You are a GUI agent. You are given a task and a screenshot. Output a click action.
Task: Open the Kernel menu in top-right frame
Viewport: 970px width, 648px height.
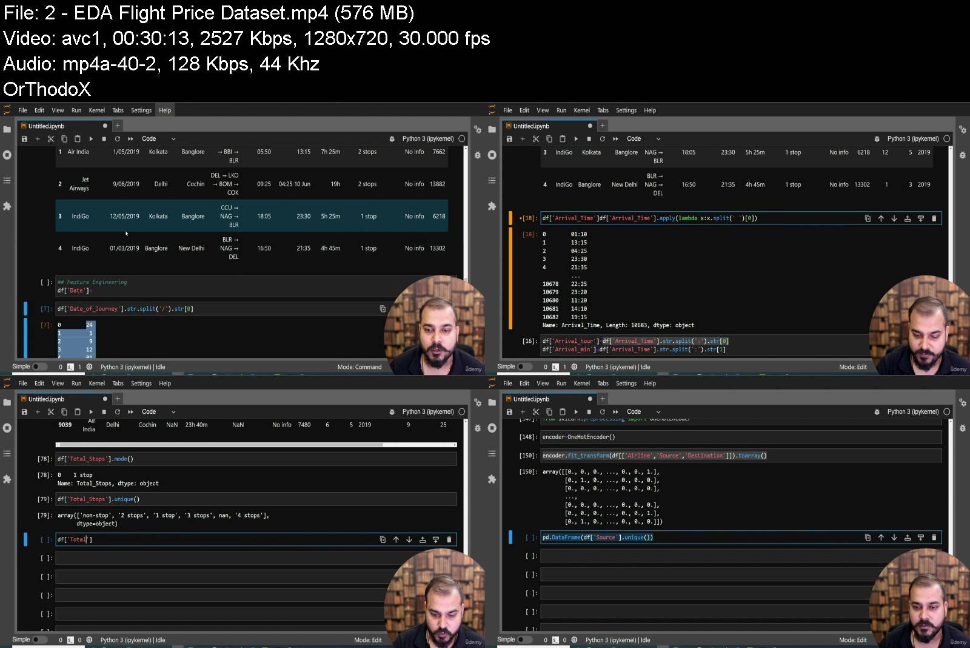click(582, 110)
